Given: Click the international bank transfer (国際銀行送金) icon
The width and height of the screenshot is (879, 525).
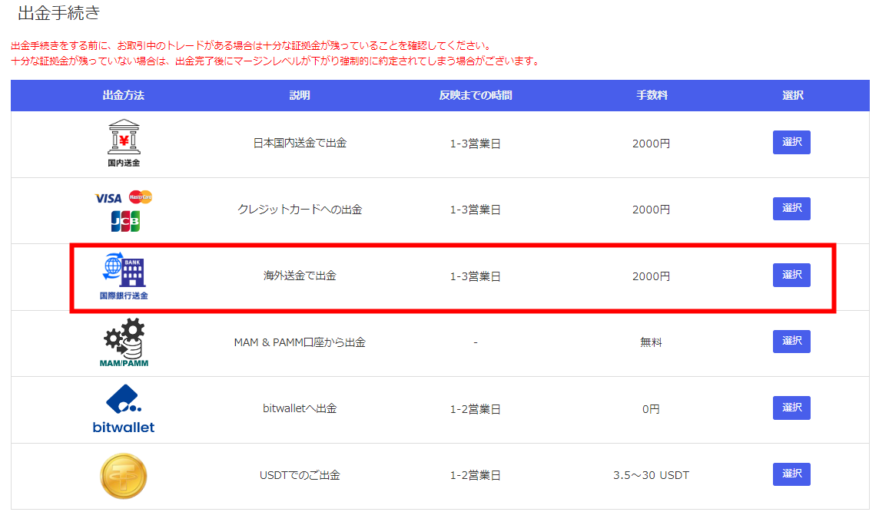Looking at the screenshot, I should coord(124,276).
